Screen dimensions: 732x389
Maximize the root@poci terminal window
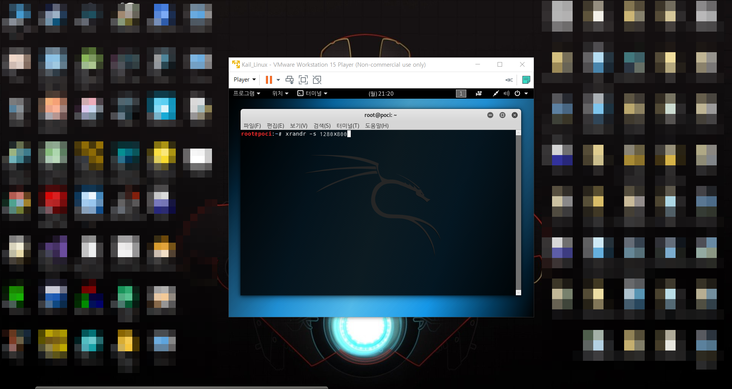[502, 115]
